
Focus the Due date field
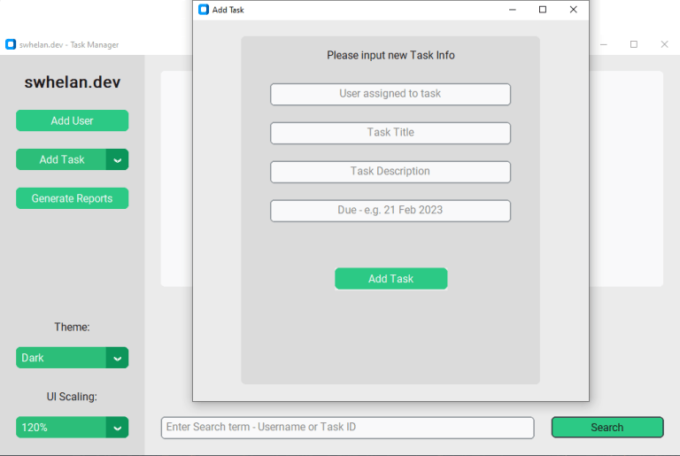[x=390, y=211]
